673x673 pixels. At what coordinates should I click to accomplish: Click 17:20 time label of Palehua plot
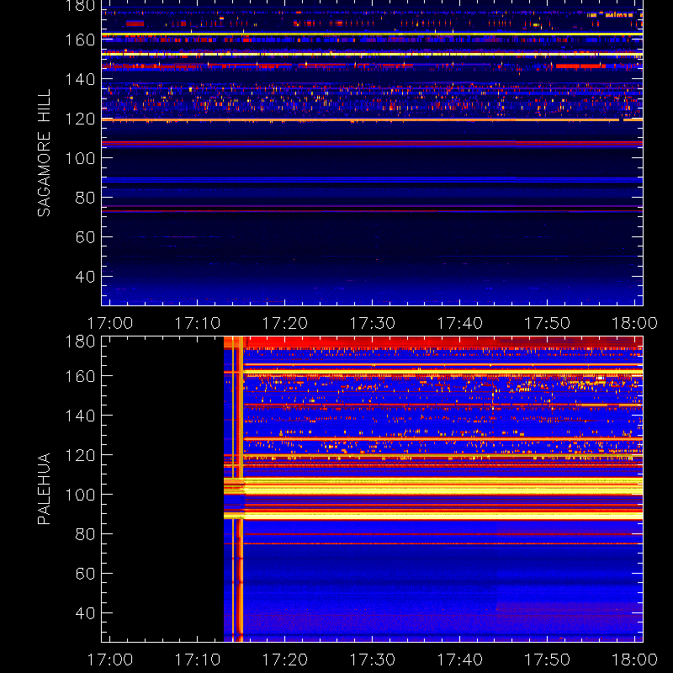pyautogui.click(x=285, y=660)
